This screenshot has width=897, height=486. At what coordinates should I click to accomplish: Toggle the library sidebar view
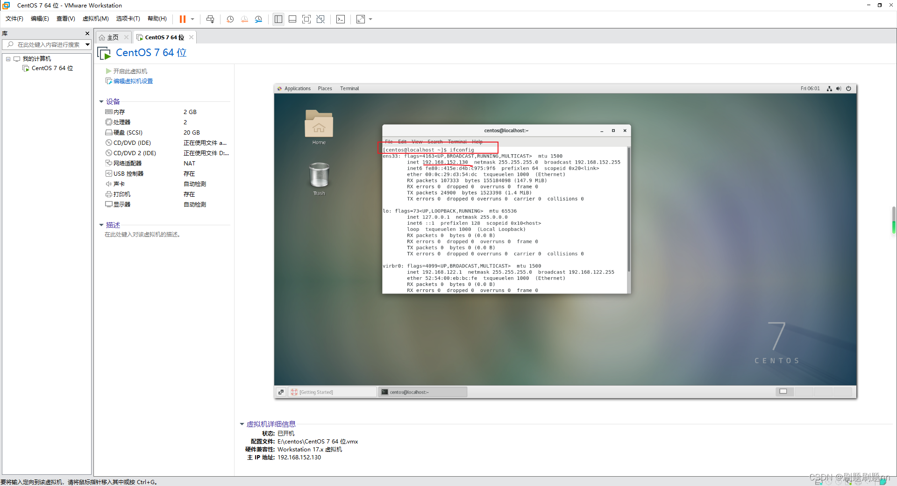coord(278,19)
